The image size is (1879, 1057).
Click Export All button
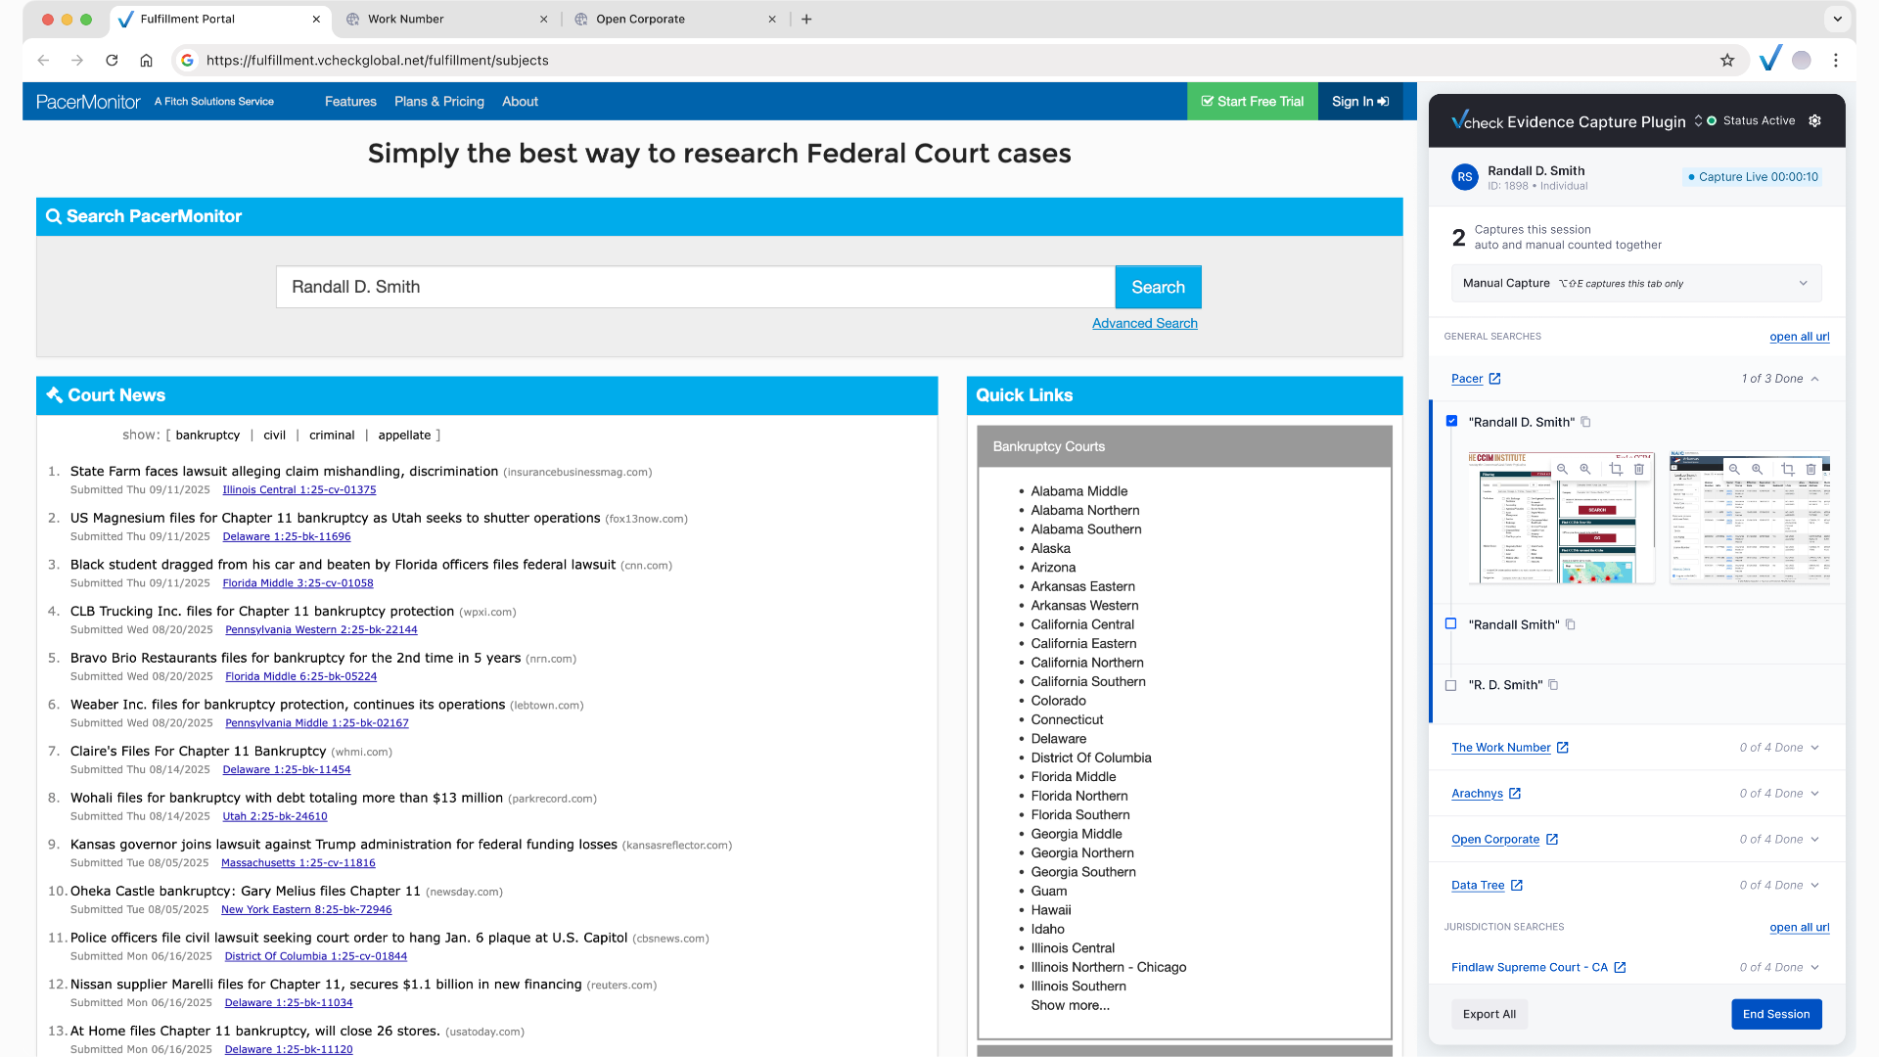pos(1489,1014)
